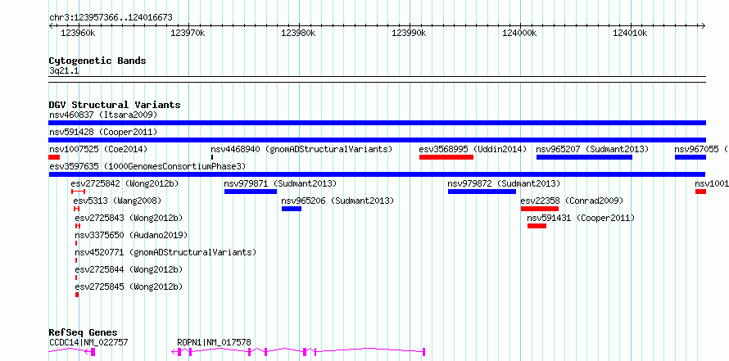Image resolution: width=729 pixels, height=361 pixels.
Task: Click the 124000k ruler mark
Action: coord(520,34)
